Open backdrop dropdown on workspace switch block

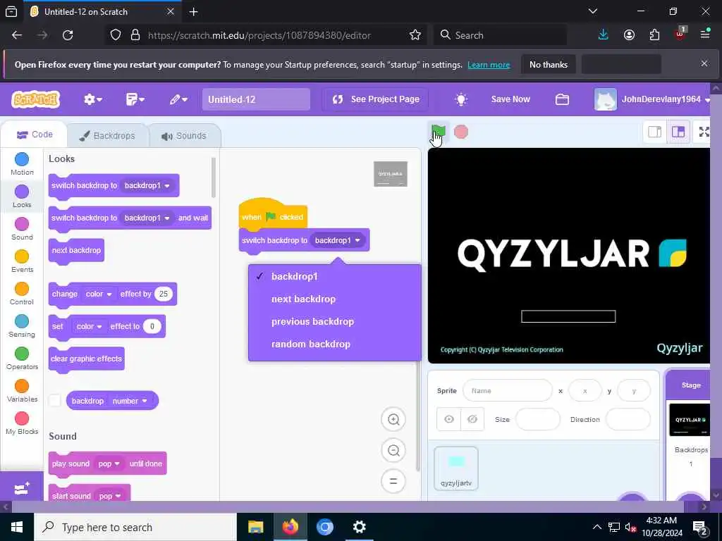[338, 240]
